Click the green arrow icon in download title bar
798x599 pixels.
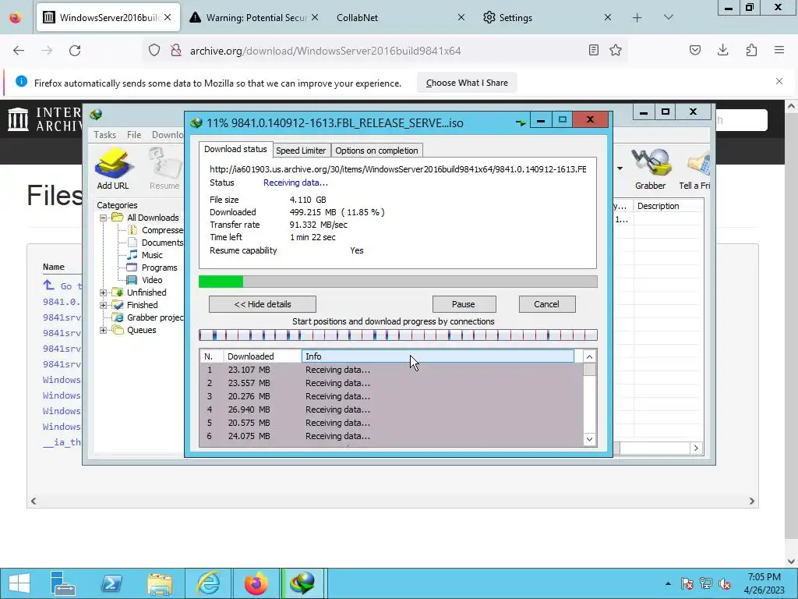(x=521, y=122)
